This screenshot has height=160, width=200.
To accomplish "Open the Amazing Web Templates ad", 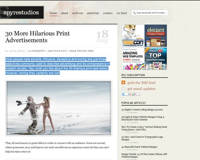I will 133,59.
